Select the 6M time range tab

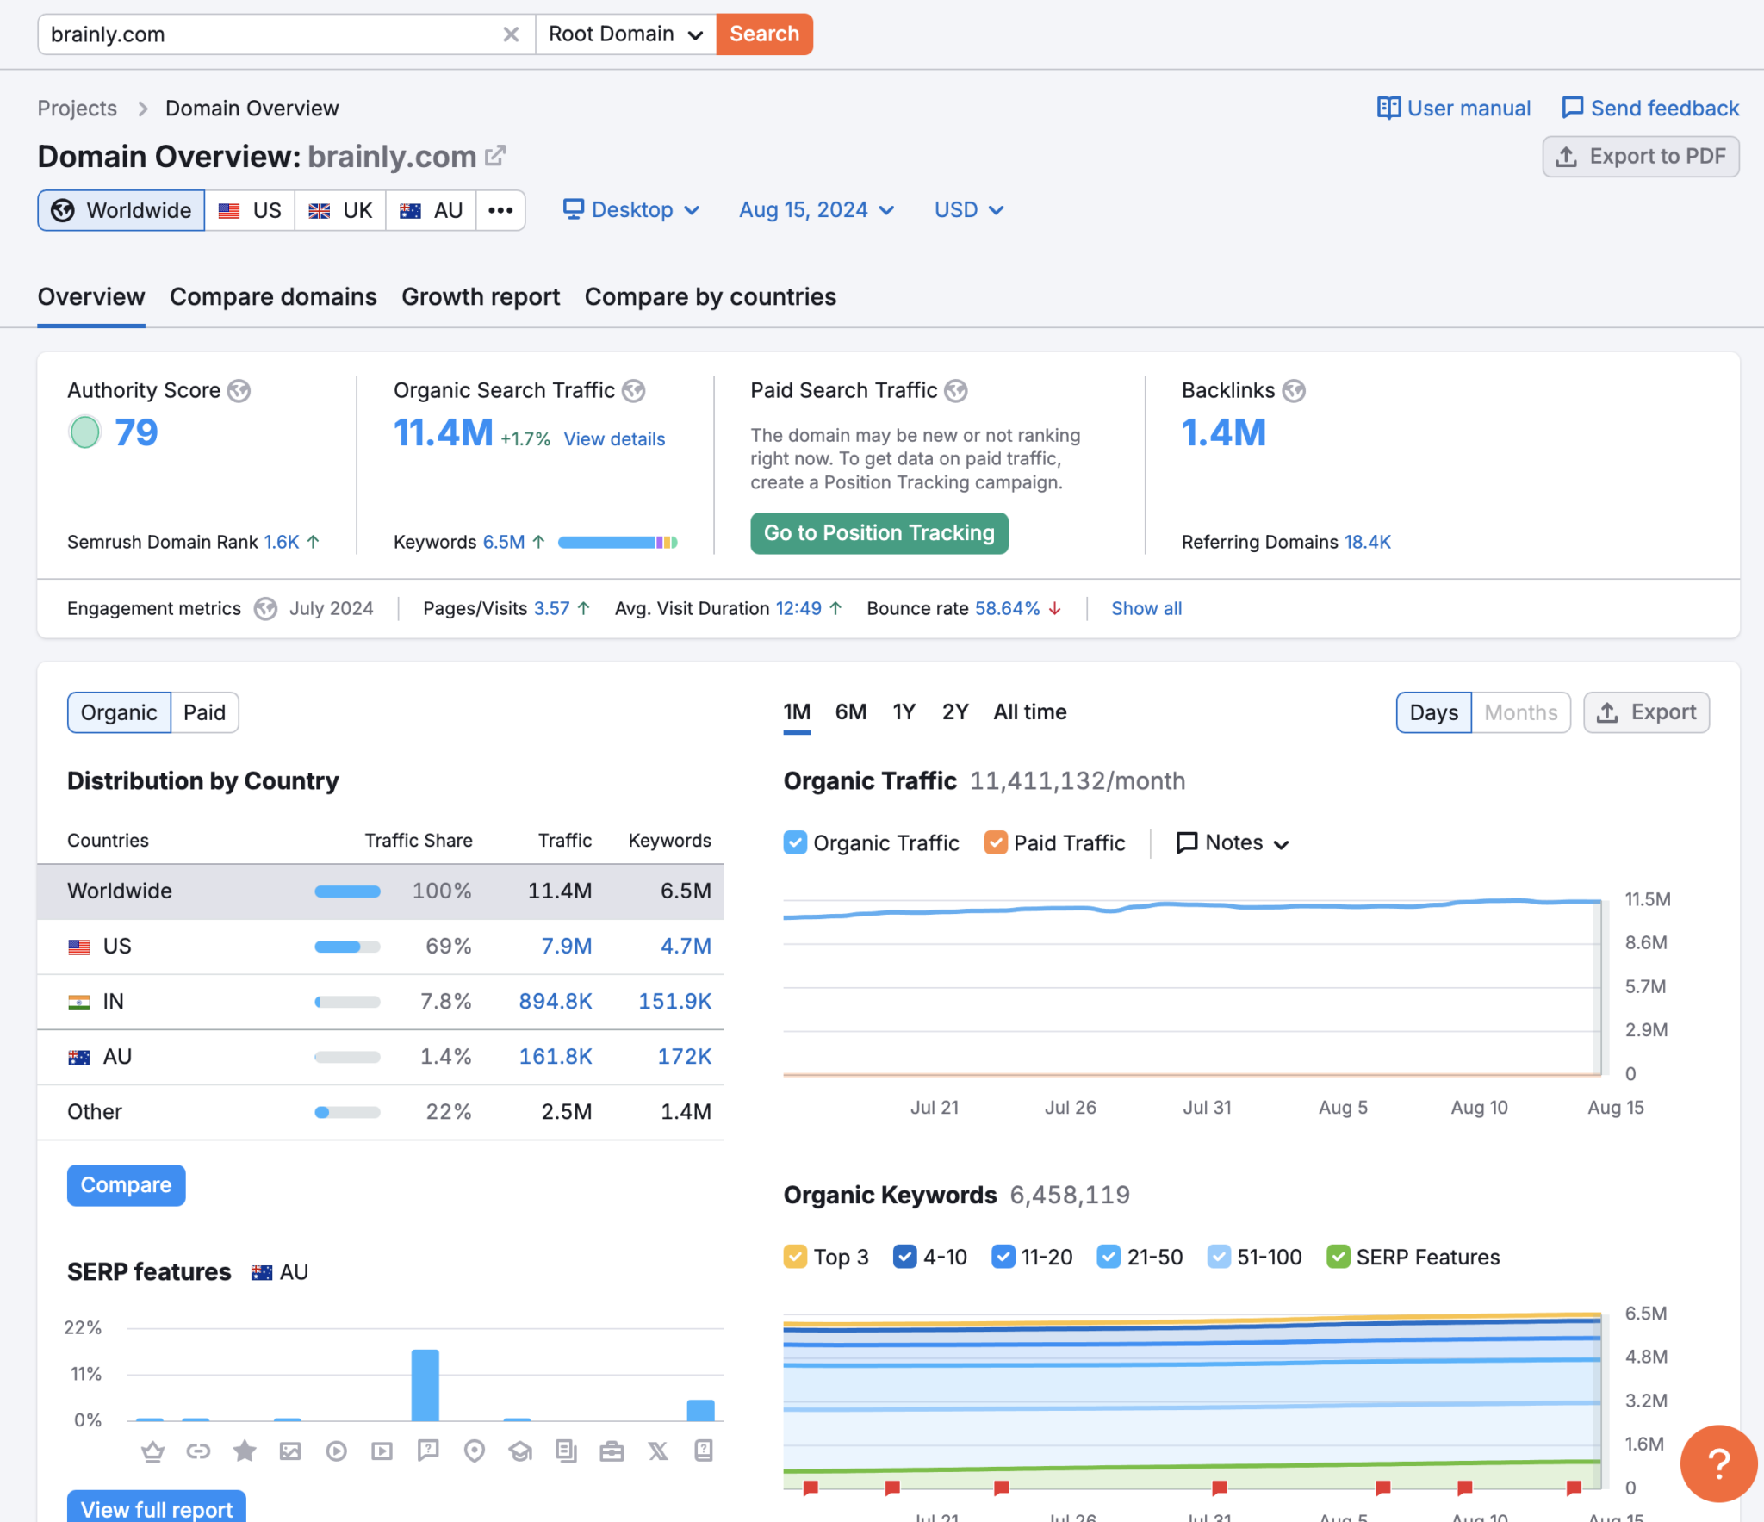(x=850, y=712)
